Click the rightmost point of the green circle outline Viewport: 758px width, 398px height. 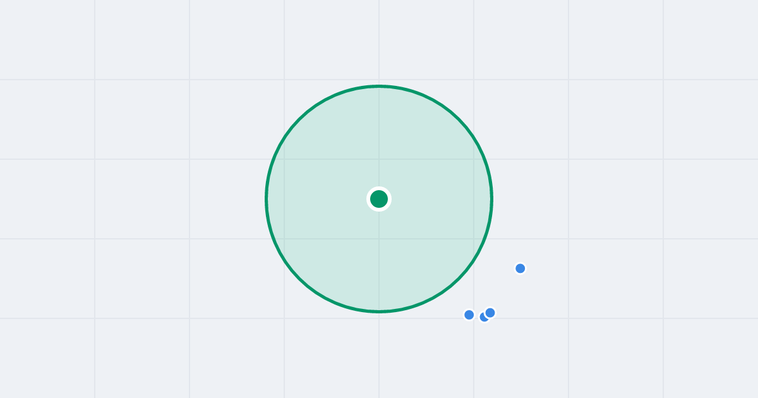coord(491,199)
